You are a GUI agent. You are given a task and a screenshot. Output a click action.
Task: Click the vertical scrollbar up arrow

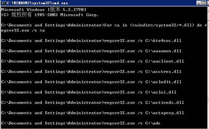pyautogui.click(x=208, y=9)
